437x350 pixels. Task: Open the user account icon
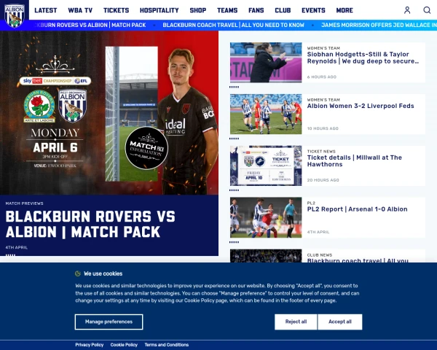pos(407,10)
